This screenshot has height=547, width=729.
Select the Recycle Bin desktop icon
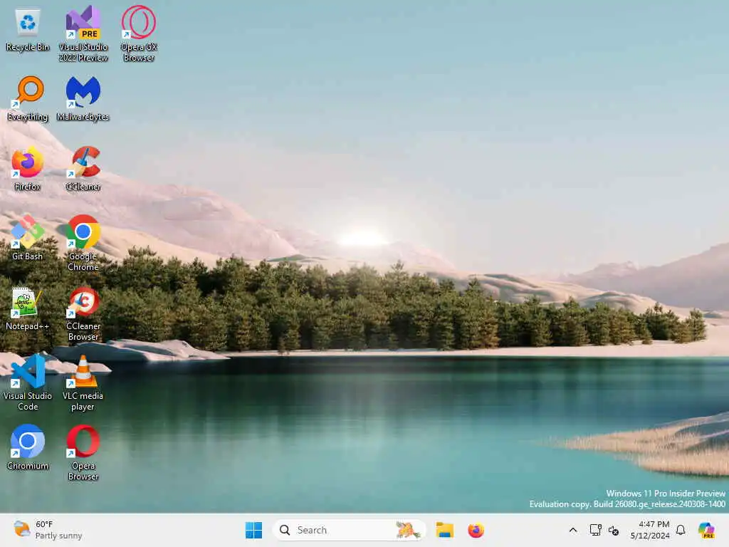coord(28,30)
